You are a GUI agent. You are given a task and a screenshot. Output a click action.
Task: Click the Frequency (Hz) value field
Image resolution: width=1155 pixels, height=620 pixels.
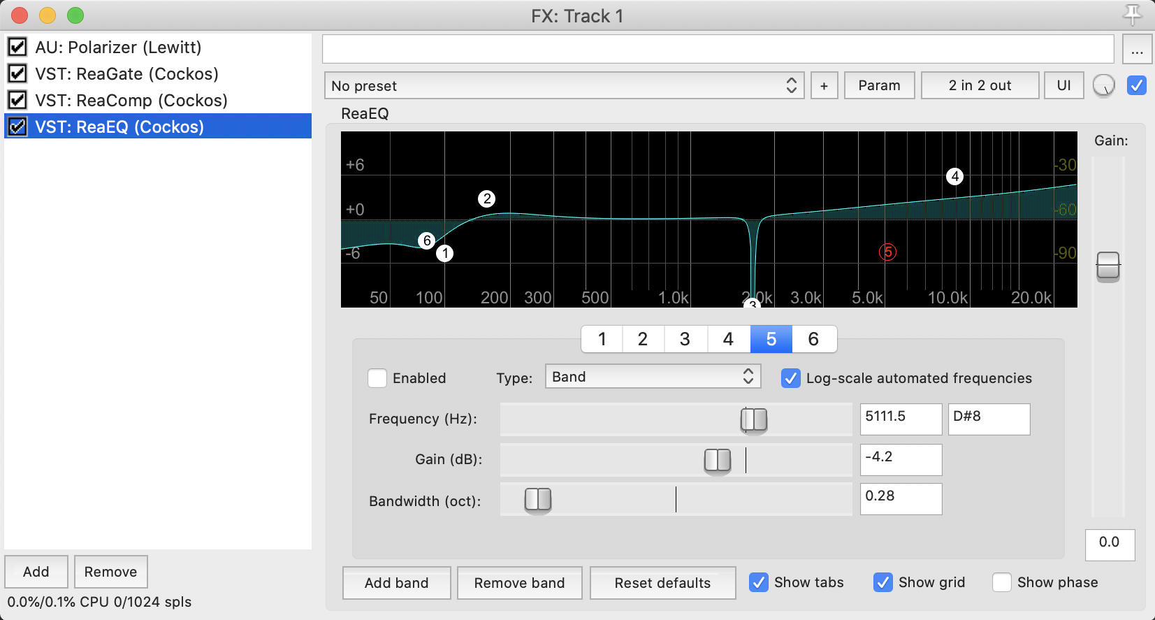coord(900,419)
